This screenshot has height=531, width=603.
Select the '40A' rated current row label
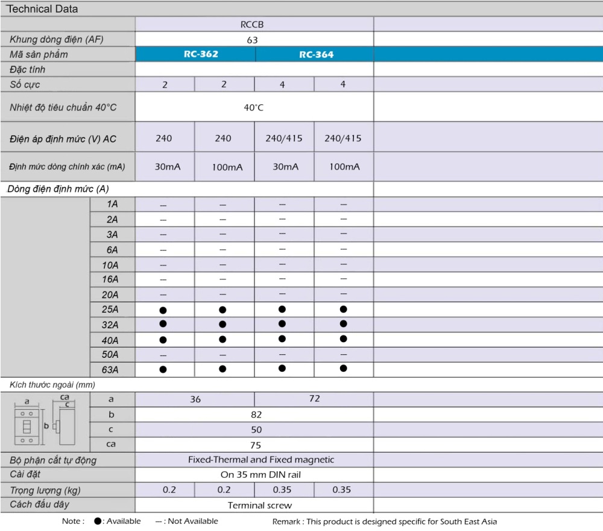point(110,340)
